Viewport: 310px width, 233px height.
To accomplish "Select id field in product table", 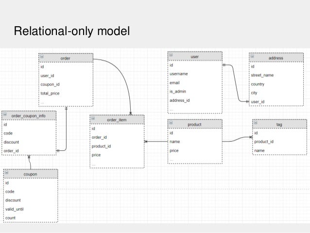I will [x=195, y=133].
